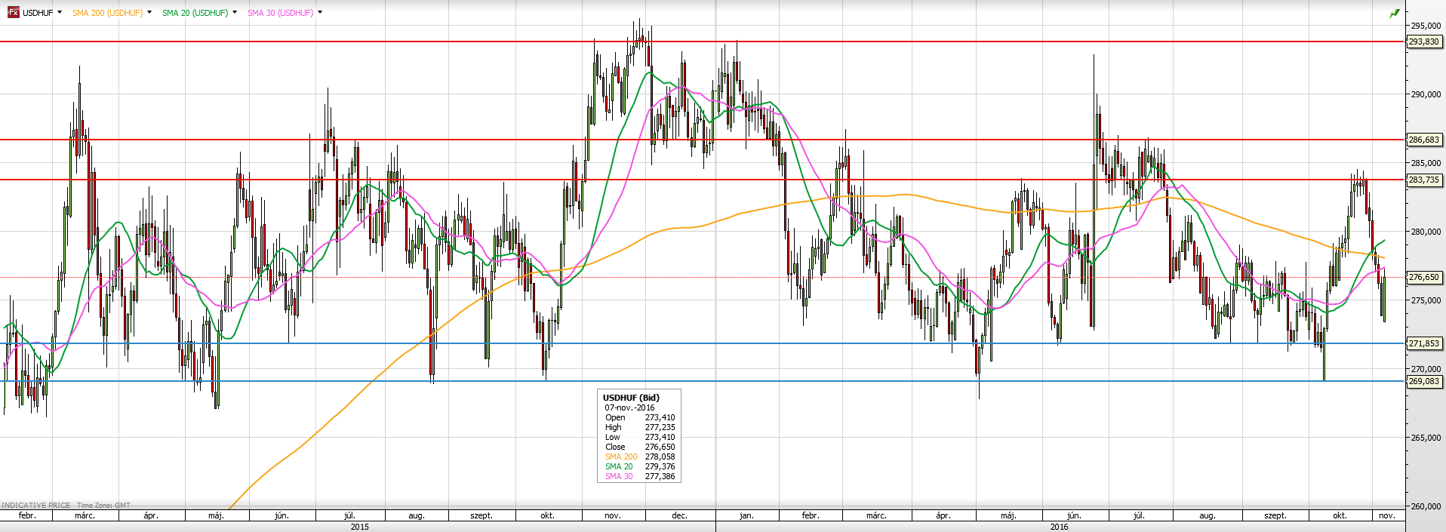Click the 276,650 current price label
1446x532 pixels.
(x=1424, y=277)
